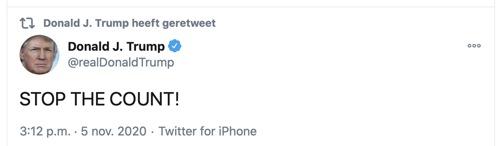Select the 'STOP THE COUNT!' tweet text
The height and width of the screenshot is (146, 504).
99,99
